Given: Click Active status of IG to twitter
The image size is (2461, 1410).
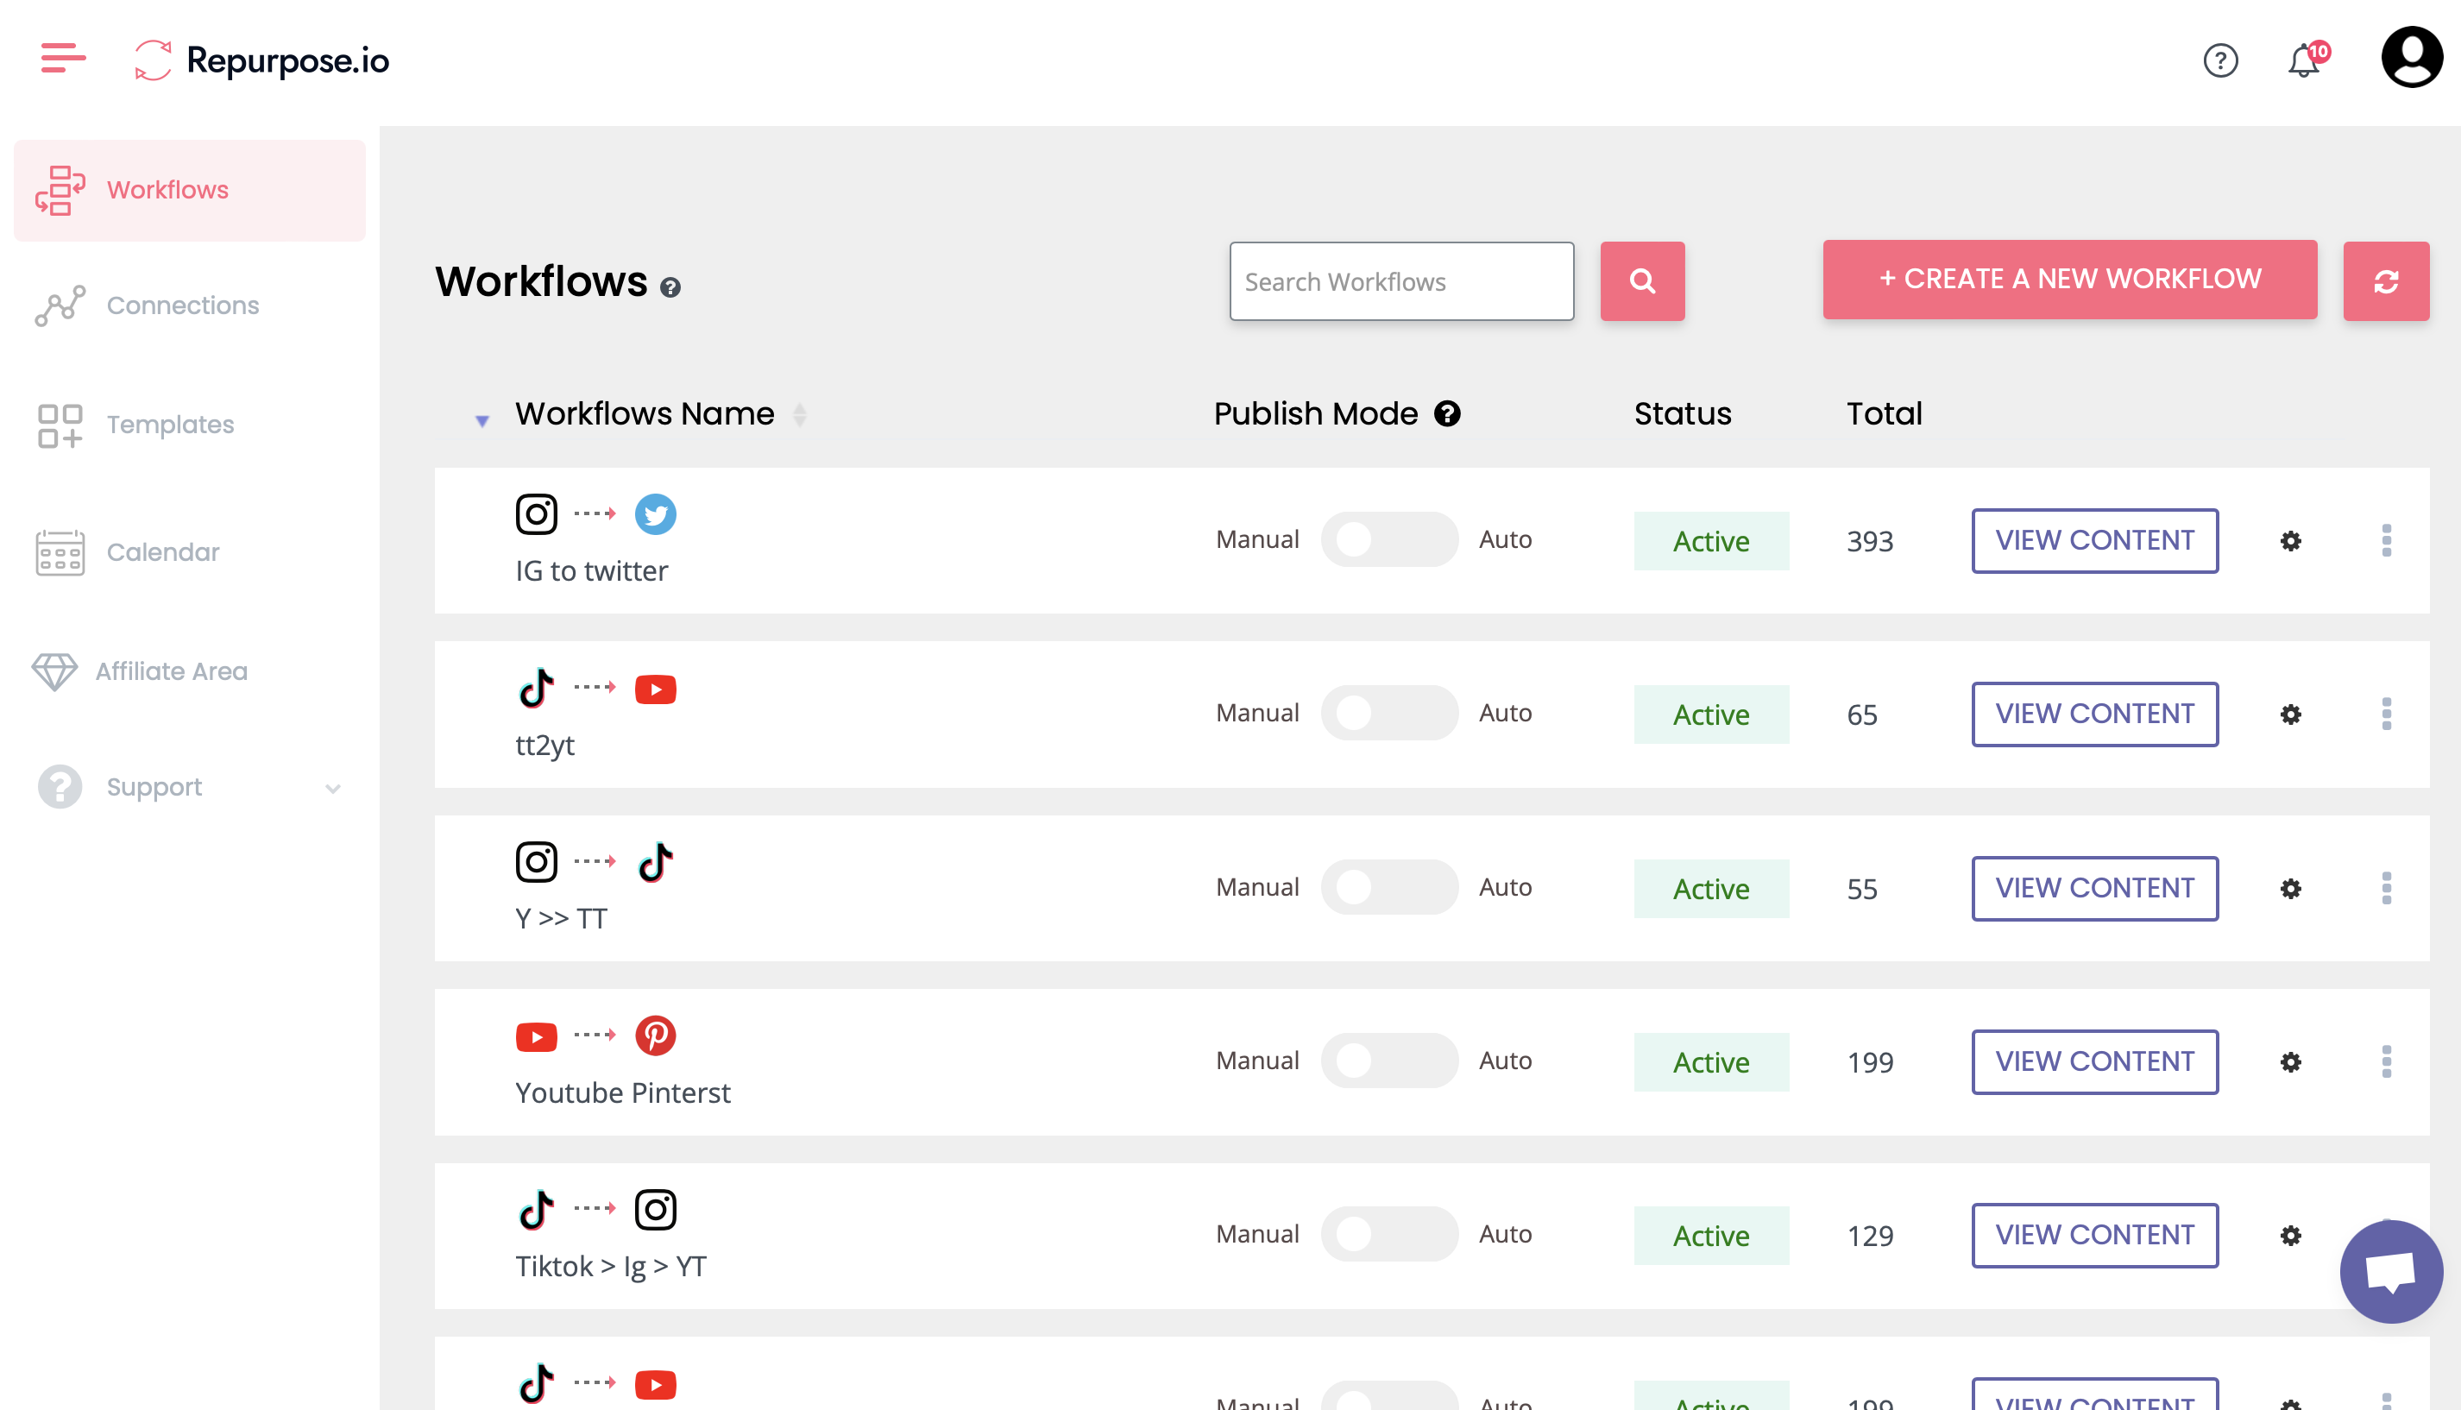Looking at the screenshot, I should (1710, 540).
